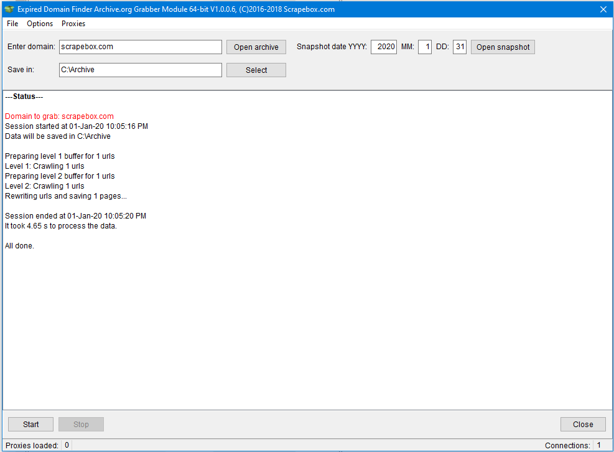
Task: Click 'Level 2: Crawling 1 urls' line
Action: (45, 186)
